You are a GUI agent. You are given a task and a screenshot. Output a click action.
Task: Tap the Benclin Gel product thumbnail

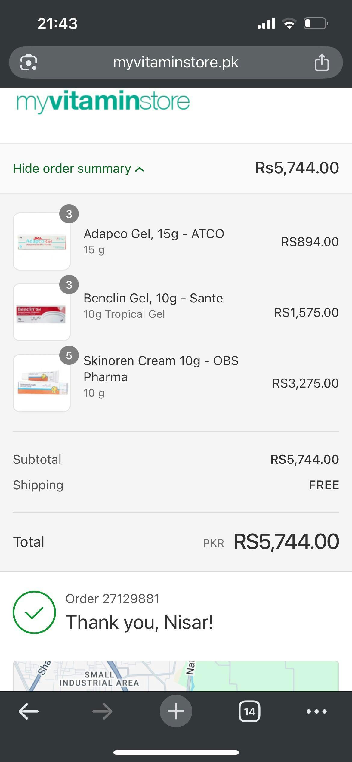[x=42, y=312]
